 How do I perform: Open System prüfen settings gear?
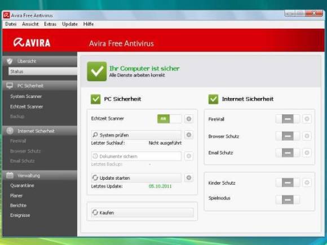tap(189, 135)
